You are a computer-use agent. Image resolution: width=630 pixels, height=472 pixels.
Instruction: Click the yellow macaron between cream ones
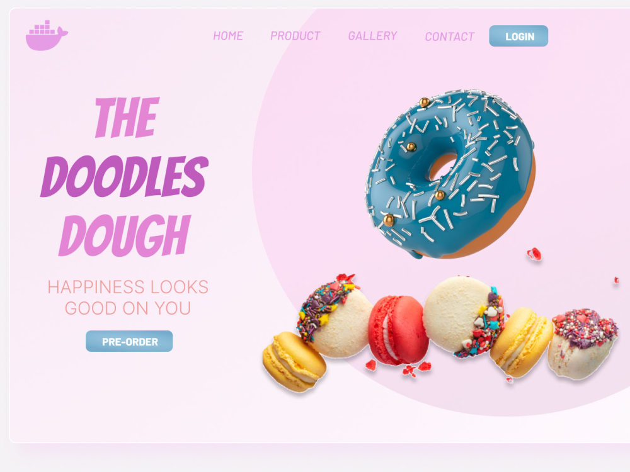[x=521, y=342]
